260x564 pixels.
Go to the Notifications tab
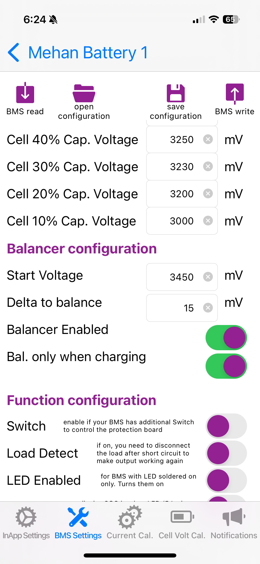click(234, 523)
